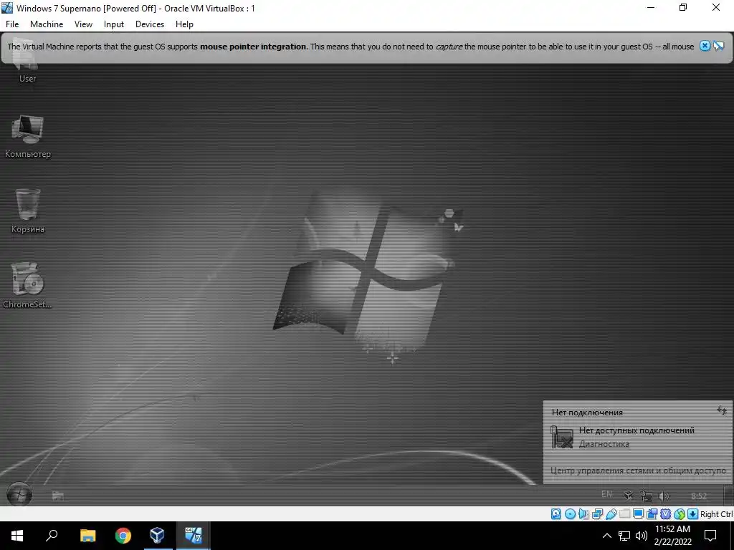Viewport: 734px width, 550px height.
Task: Click the Right Ctrl host key label
Action: point(716,514)
